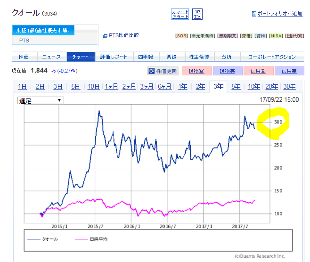The height and width of the screenshot is (262, 310).
Task: Click the blue クオール legend line
Action: [33, 239]
